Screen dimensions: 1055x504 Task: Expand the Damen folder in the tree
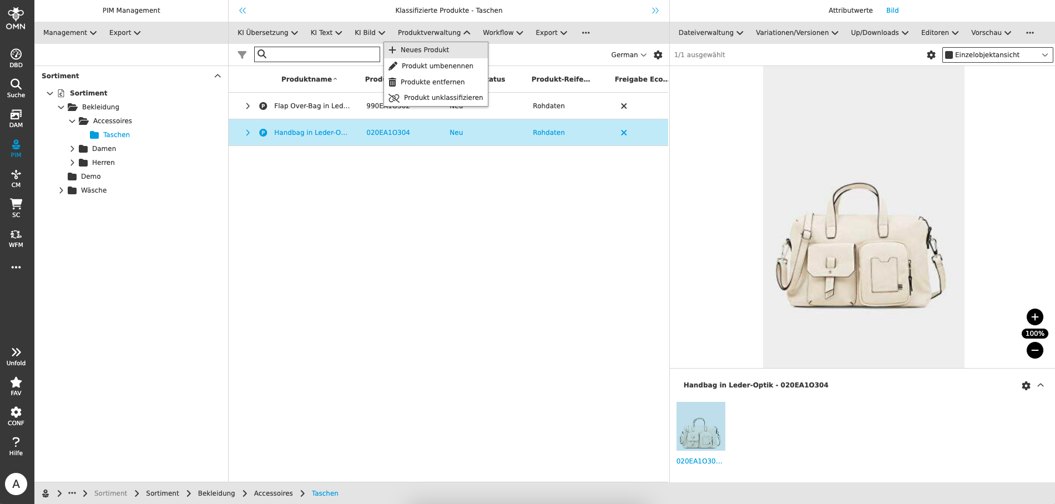pos(72,148)
